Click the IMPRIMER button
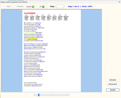Viewport: 121px width, 98px height. click(113, 80)
